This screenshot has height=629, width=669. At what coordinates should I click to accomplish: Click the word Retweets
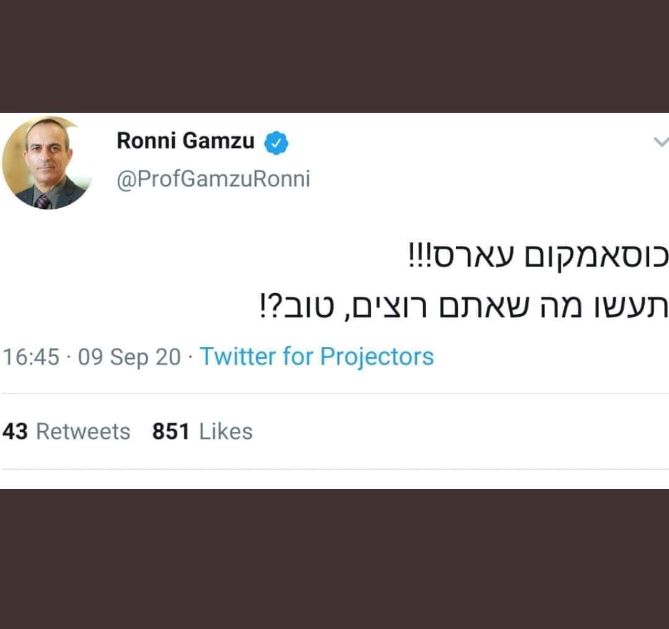pyautogui.click(x=83, y=431)
